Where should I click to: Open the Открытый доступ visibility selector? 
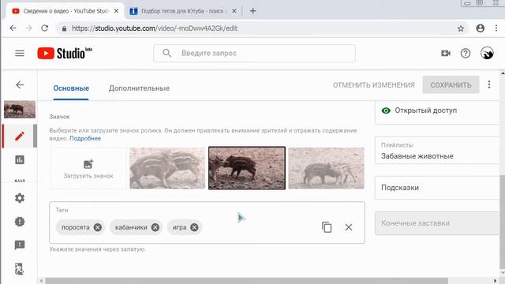click(x=436, y=110)
